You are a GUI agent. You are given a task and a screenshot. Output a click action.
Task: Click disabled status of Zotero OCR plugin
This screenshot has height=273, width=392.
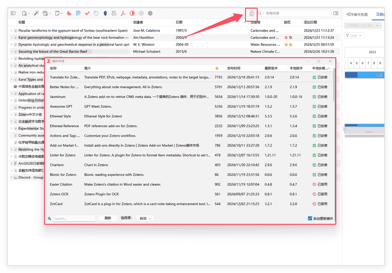320,194
